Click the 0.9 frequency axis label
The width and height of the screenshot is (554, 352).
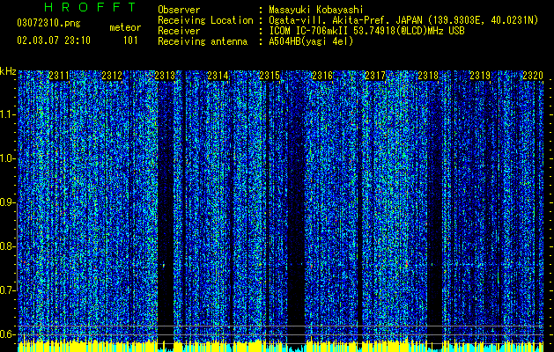tap(7, 202)
